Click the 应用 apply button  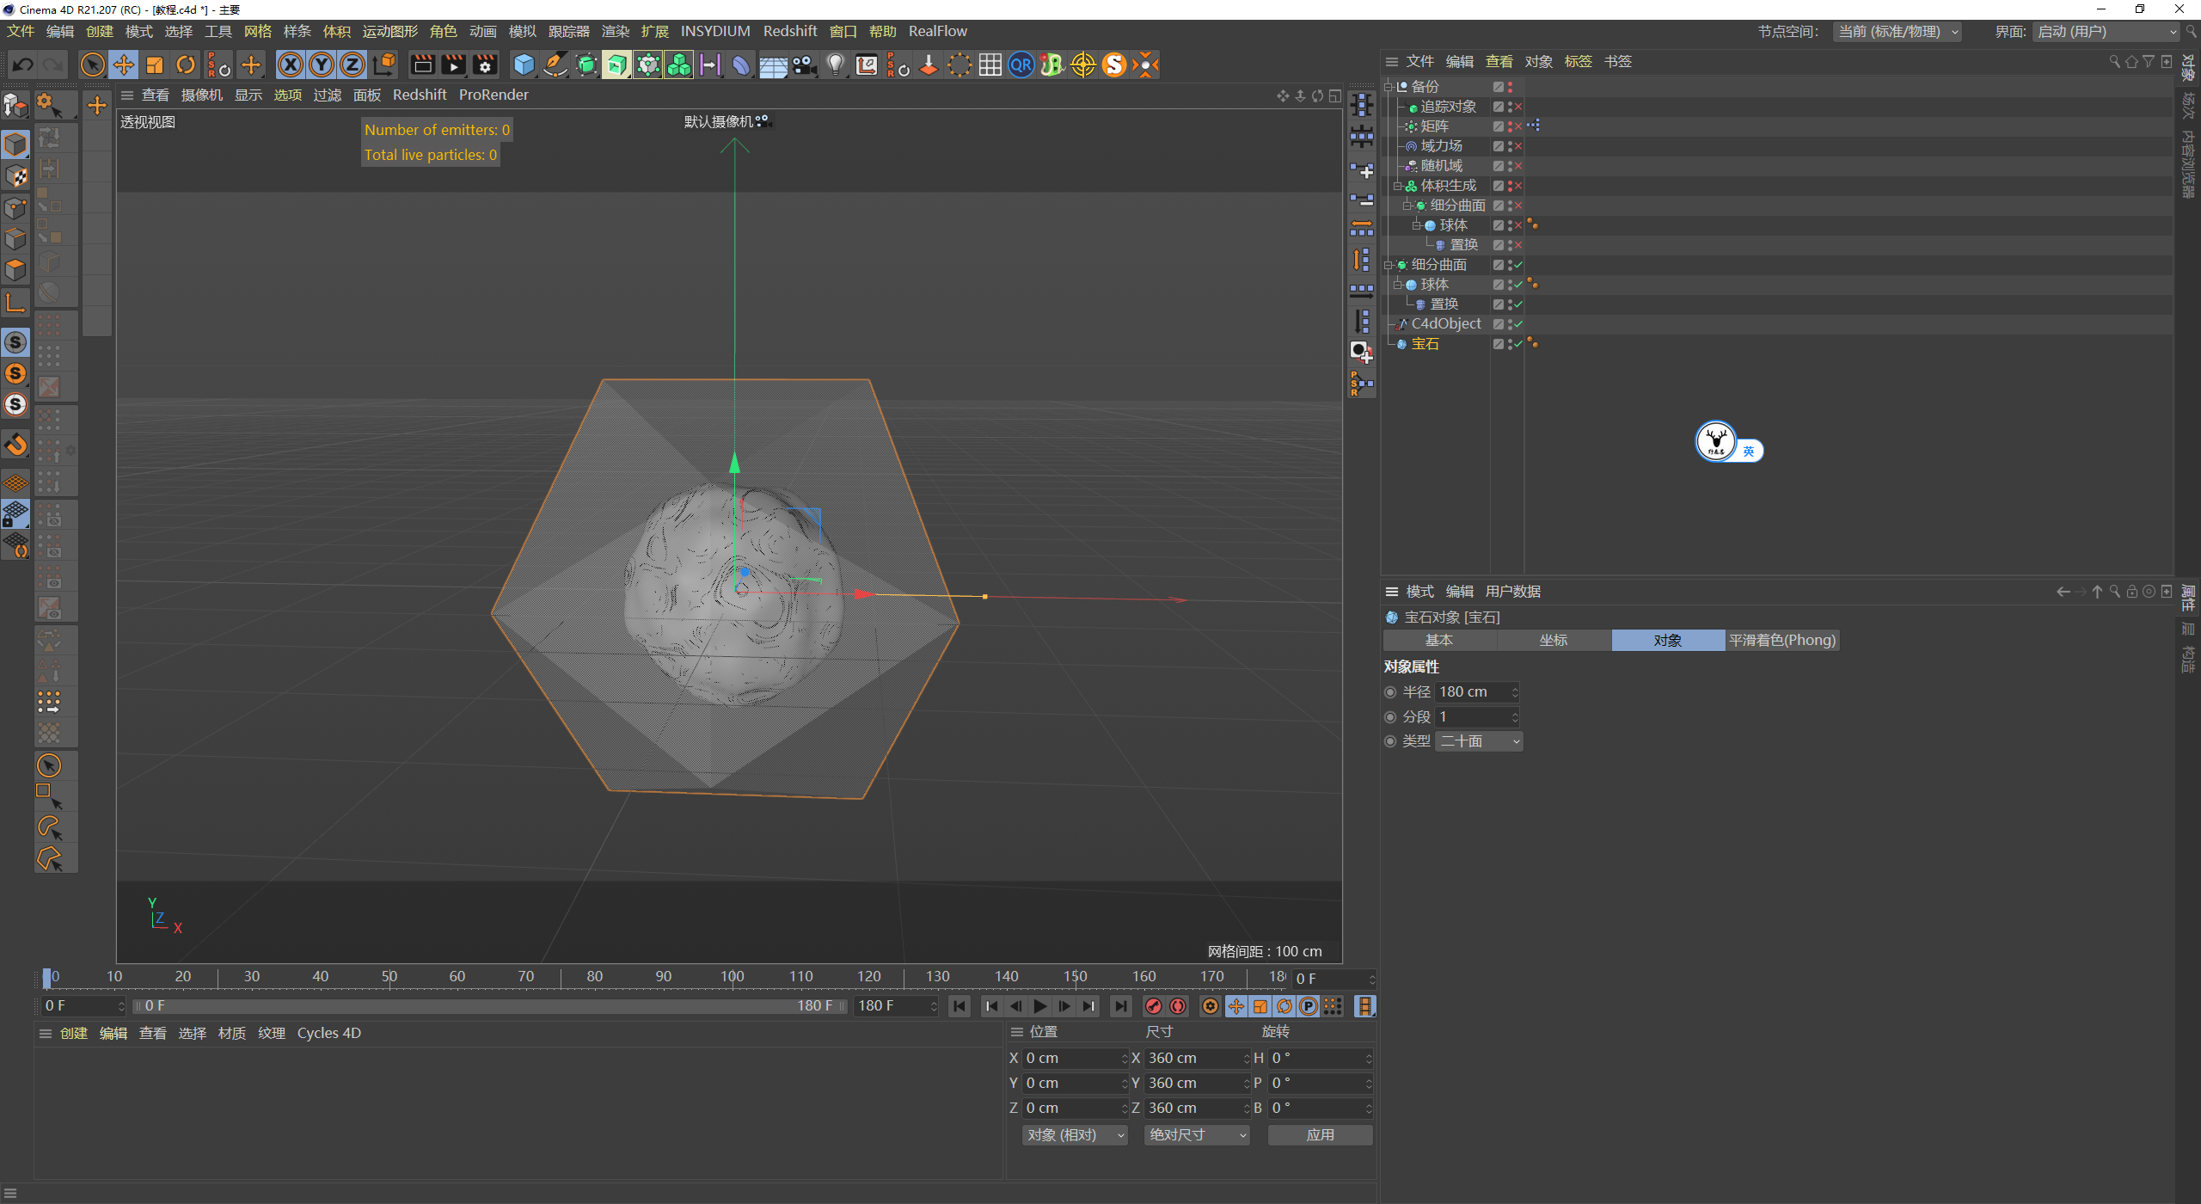1321,1135
